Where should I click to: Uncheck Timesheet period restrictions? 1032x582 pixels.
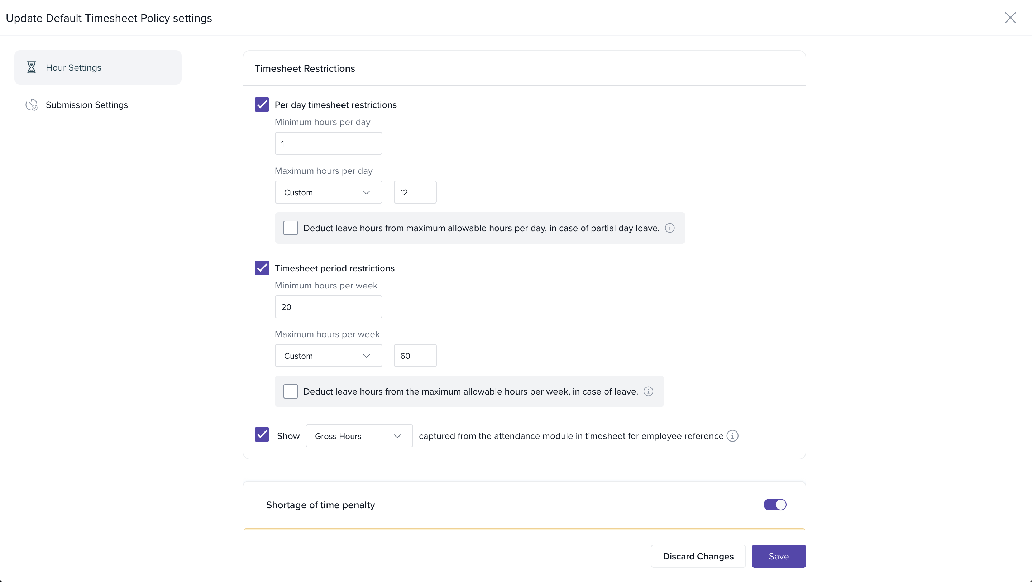coord(262,268)
